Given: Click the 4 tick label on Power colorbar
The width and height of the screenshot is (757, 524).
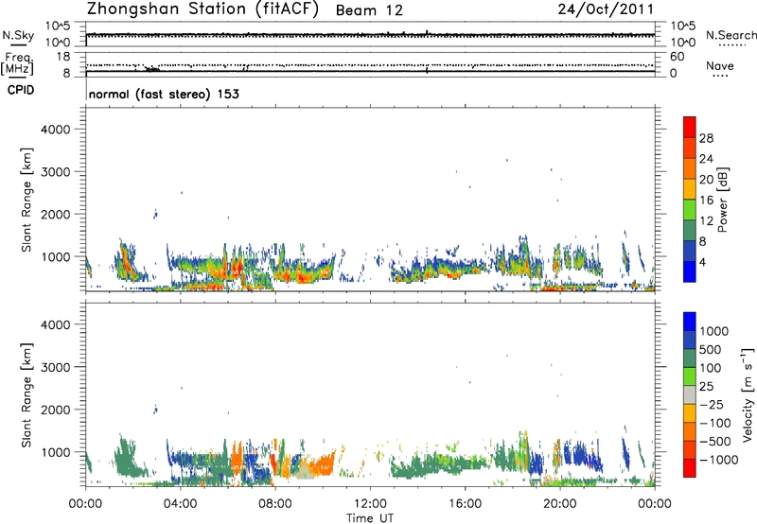Looking at the screenshot, I should click(x=703, y=263).
